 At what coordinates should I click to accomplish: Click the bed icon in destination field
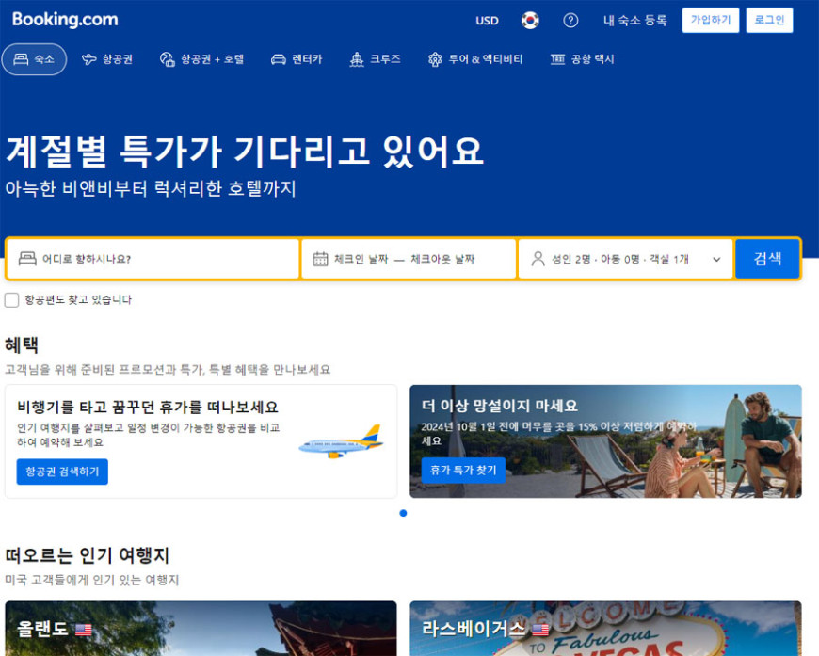pyautogui.click(x=27, y=259)
